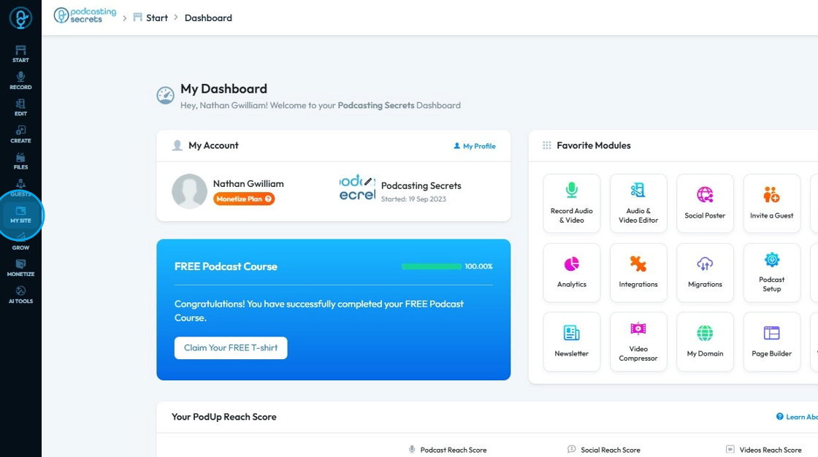Click the Dashboard breadcrumb

click(x=208, y=18)
